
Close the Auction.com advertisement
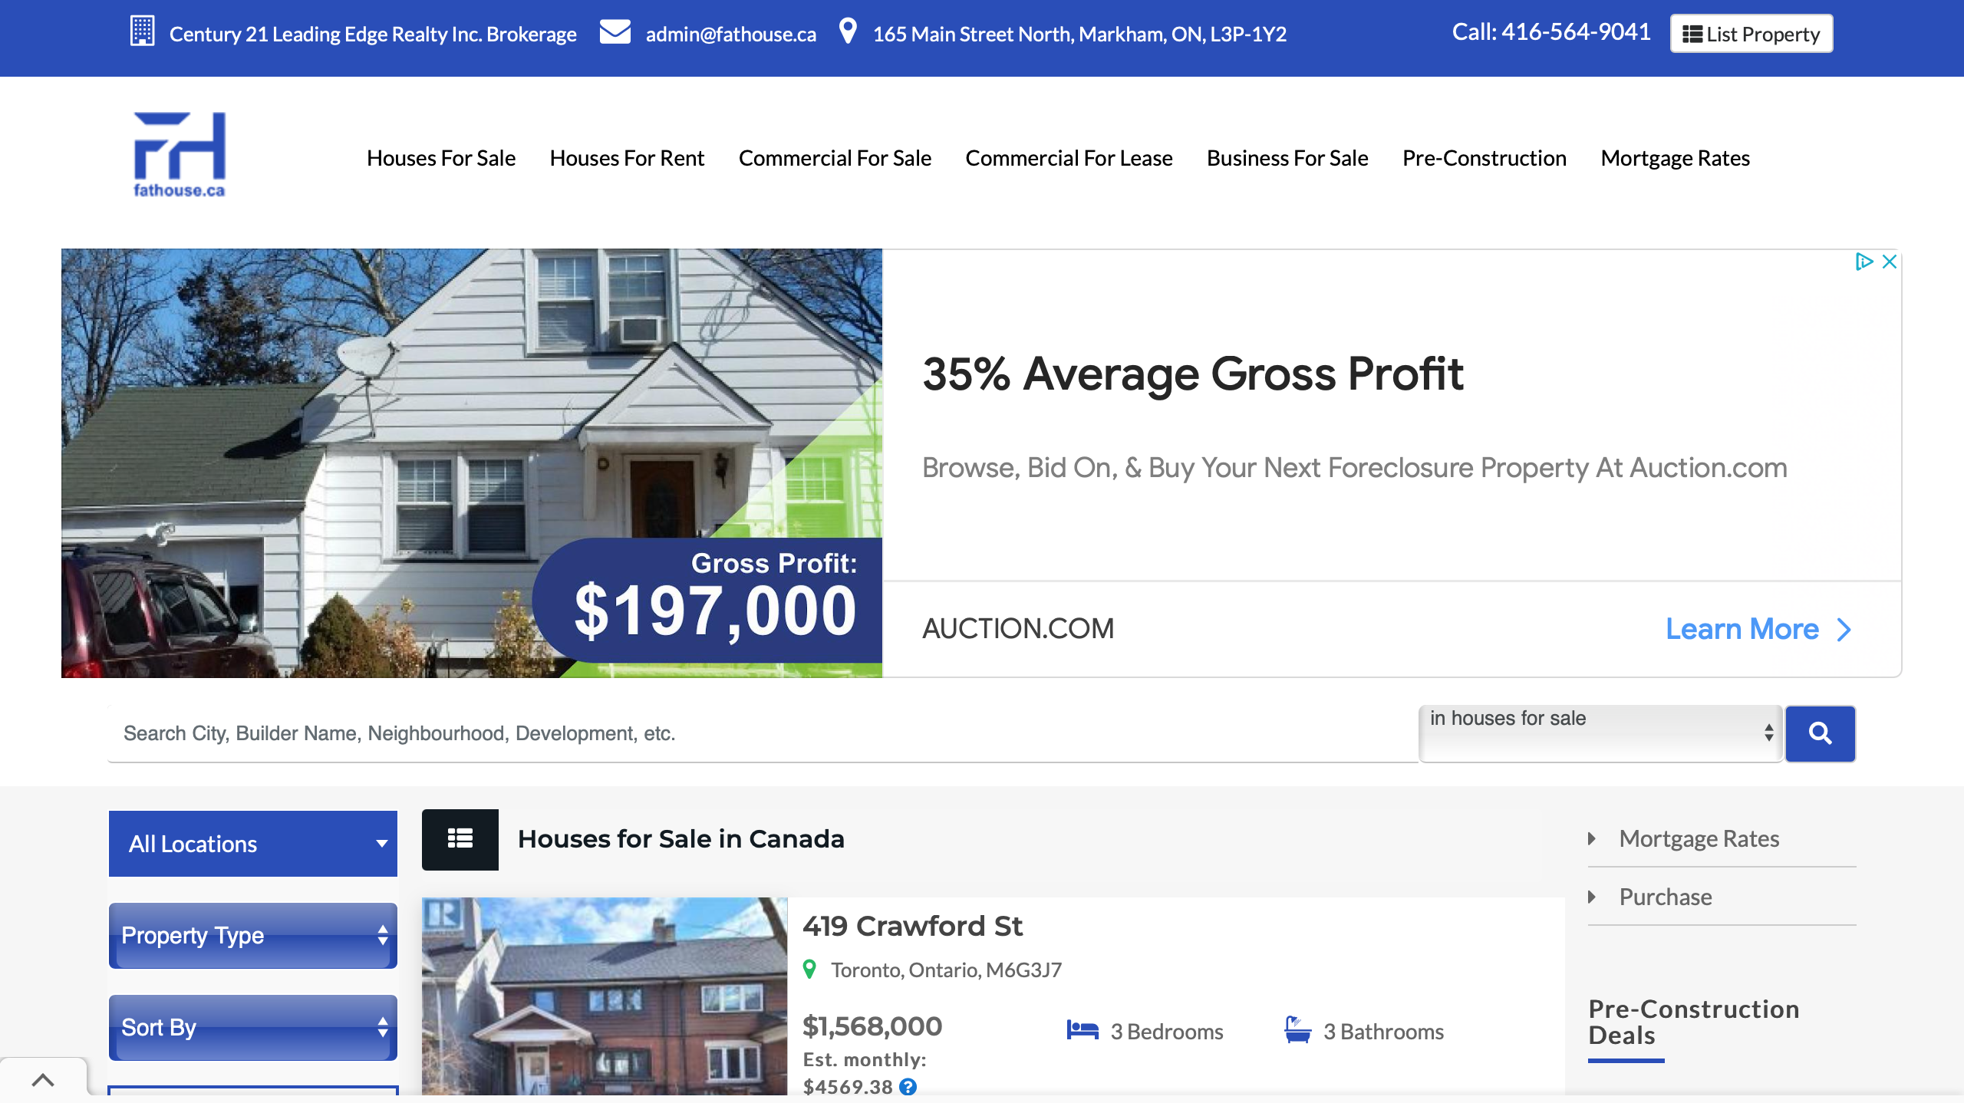pos(1890,262)
